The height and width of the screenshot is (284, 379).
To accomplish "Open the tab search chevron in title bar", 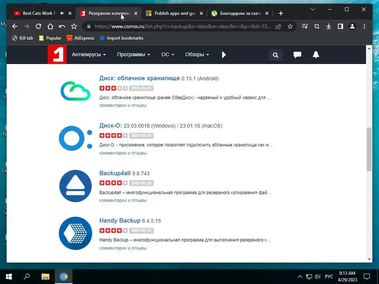I will (312, 9).
